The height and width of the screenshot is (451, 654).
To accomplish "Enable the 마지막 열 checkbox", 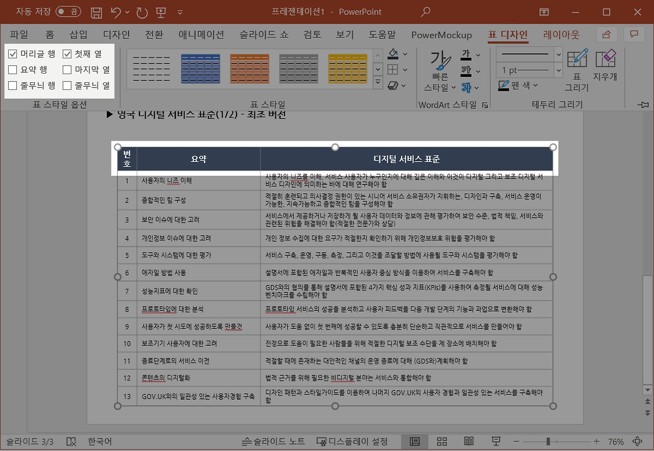I will [67, 70].
